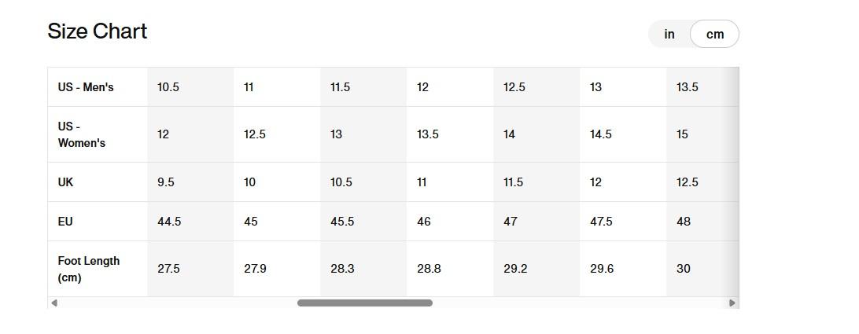This screenshot has height=334, width=859.
Task: Click US Women's size 14.5 cell
Action: (601, 134)
